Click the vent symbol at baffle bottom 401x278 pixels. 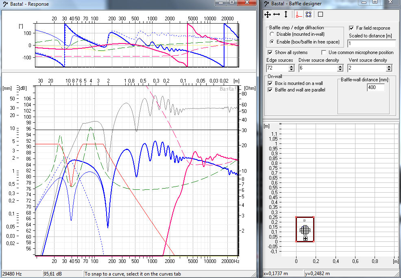[305, 239]
